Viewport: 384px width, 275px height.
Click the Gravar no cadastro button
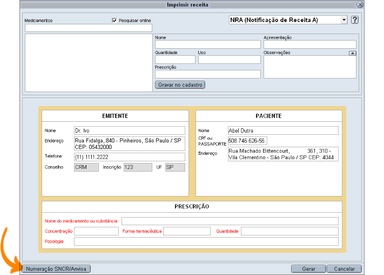180,84
